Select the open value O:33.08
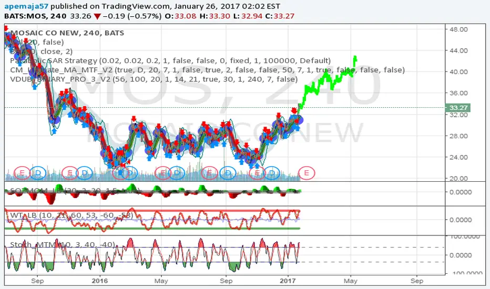This screenshot has width=490, height=289. click(181, 16)
